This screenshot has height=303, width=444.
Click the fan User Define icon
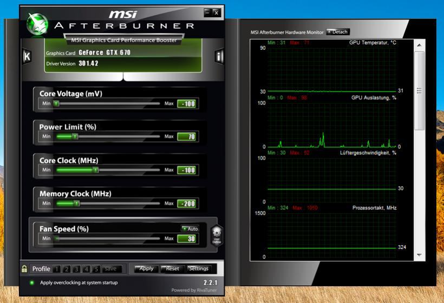pyautogui.click(x=217, y=235)
